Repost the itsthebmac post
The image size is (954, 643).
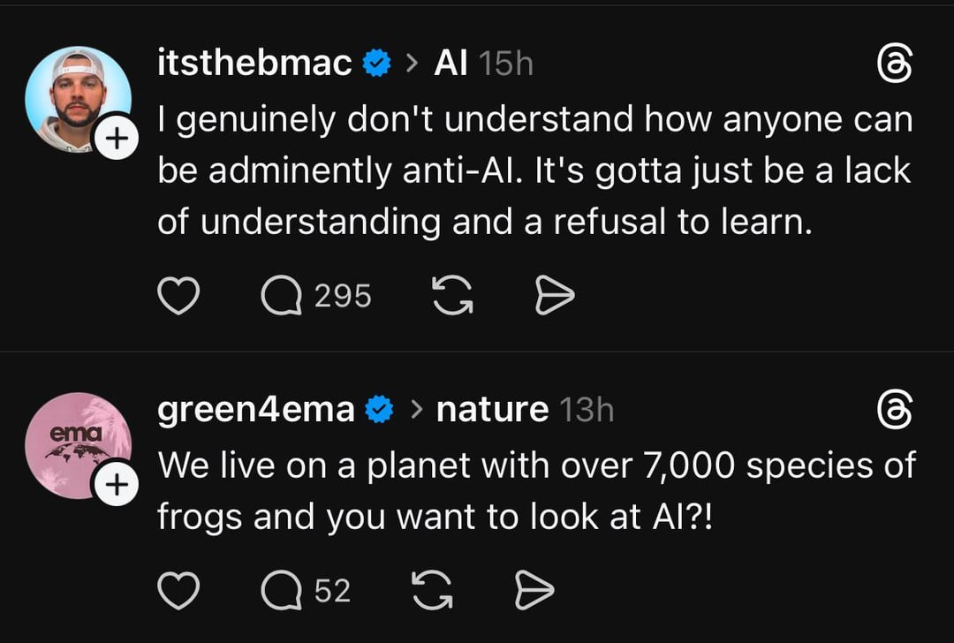453,297
